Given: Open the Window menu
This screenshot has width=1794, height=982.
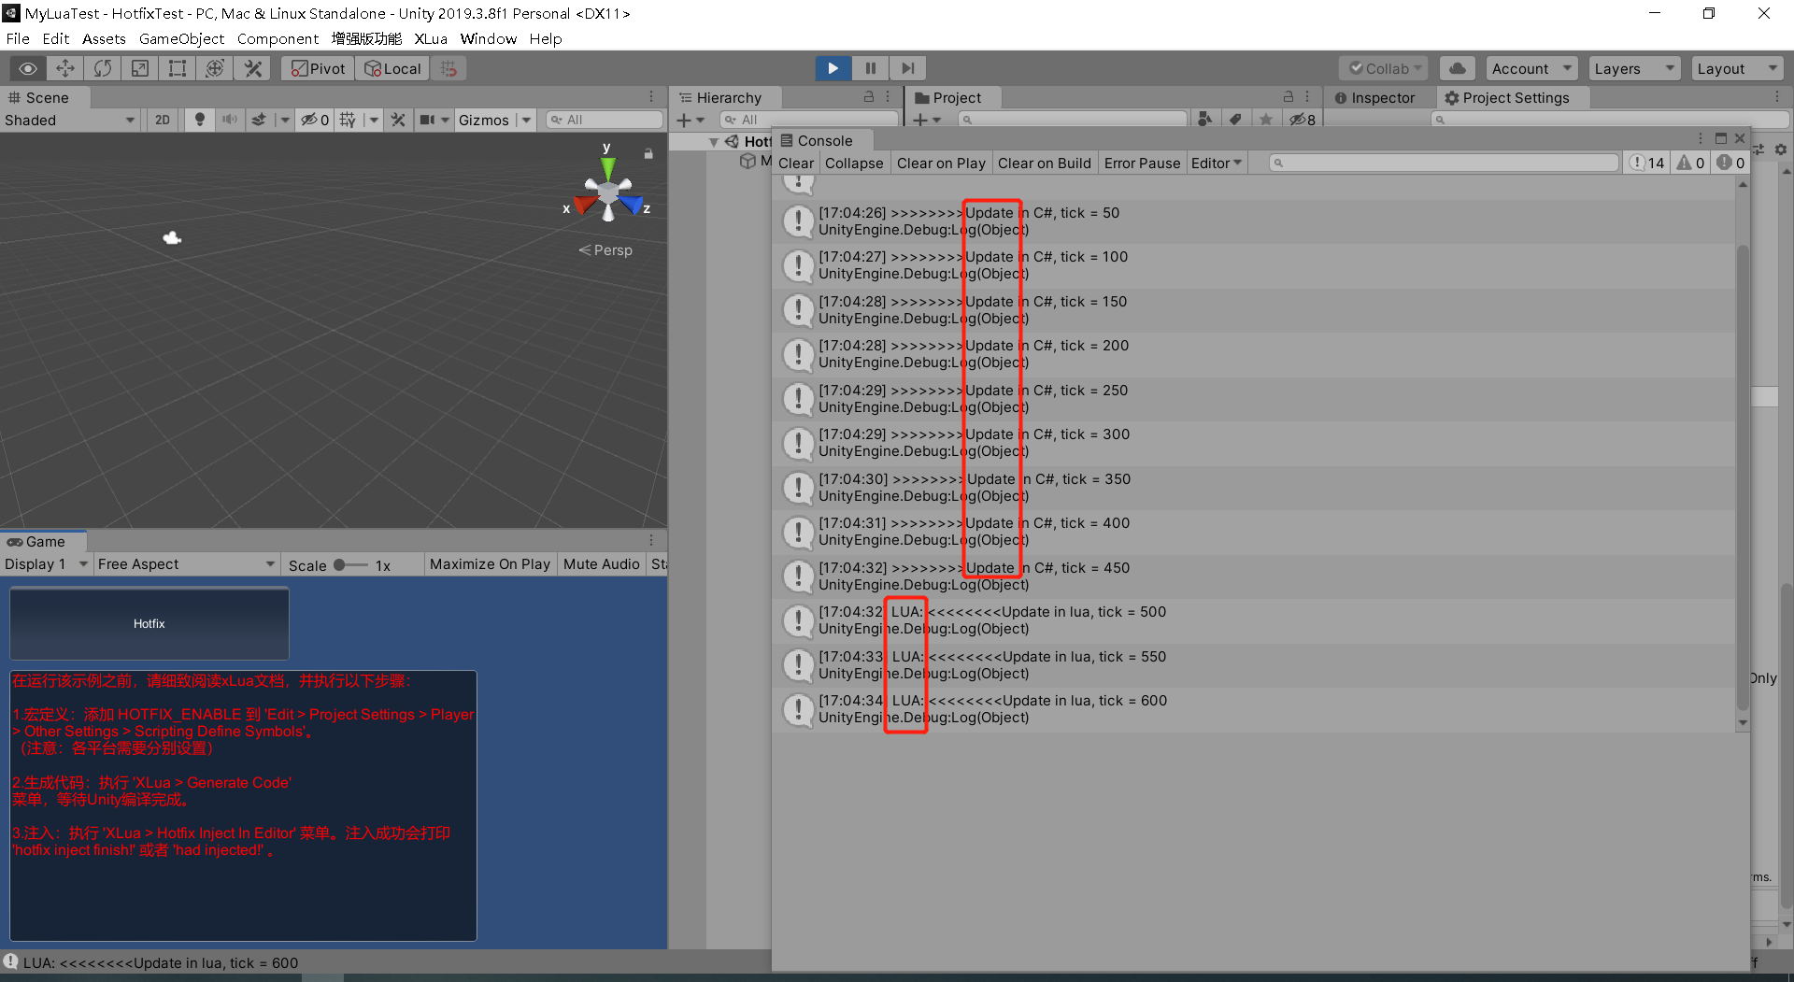Looking at the screenshot, I should (488, 38).
